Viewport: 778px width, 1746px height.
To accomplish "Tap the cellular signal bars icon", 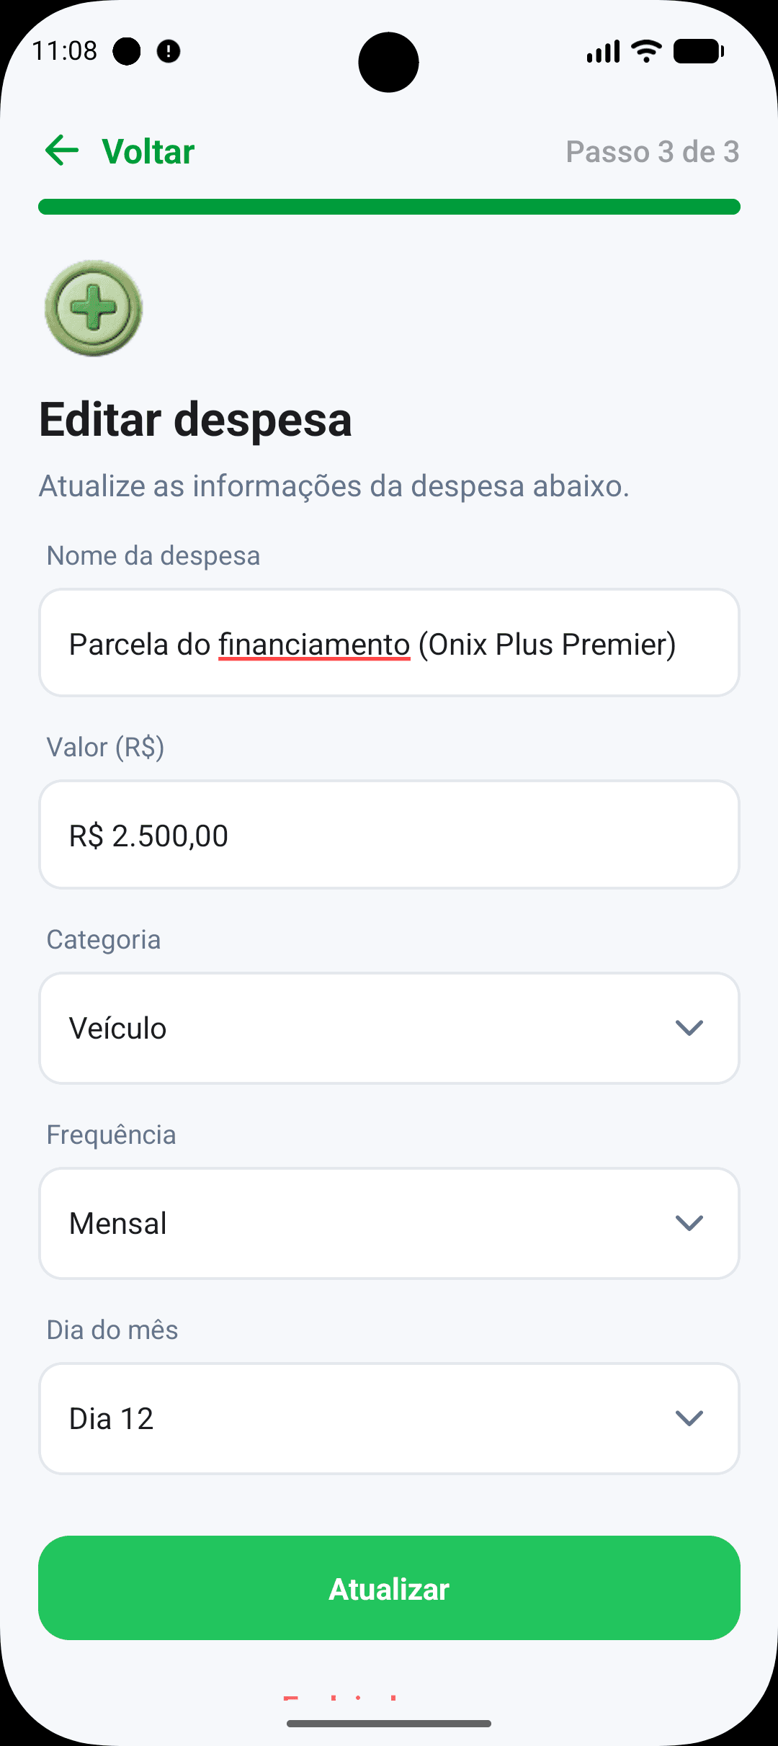I will (603, 51).
